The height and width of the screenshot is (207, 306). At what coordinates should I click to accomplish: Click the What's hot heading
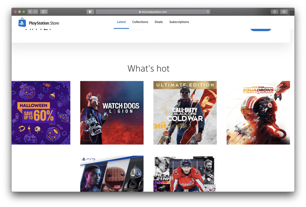[148, 69]
